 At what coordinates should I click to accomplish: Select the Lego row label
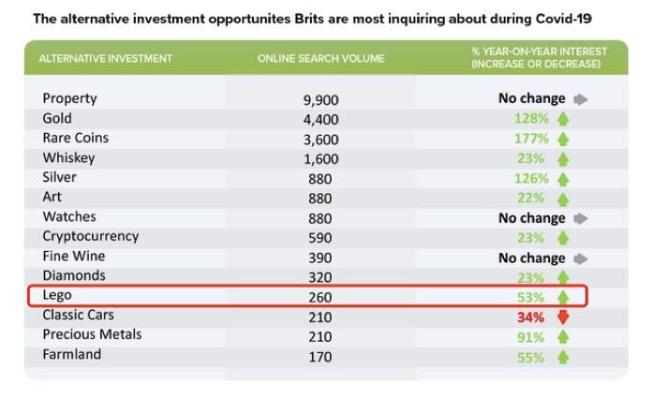click(x=57, y=295)
